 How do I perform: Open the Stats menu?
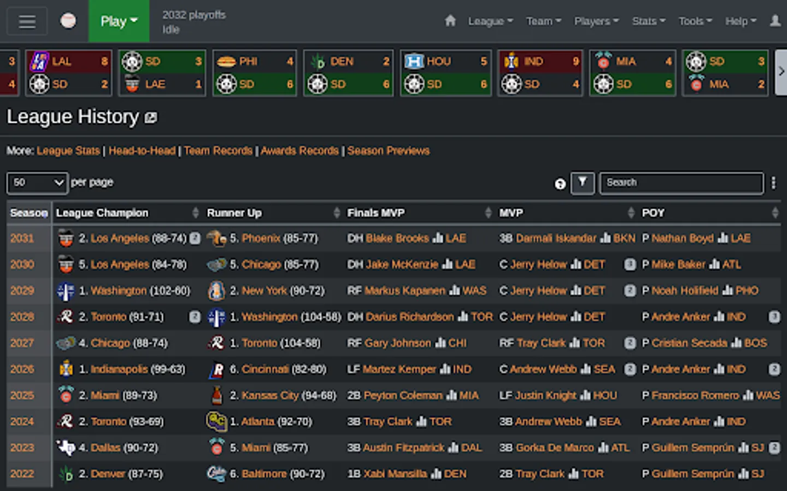pyautogui.click(x=649, y=21)
